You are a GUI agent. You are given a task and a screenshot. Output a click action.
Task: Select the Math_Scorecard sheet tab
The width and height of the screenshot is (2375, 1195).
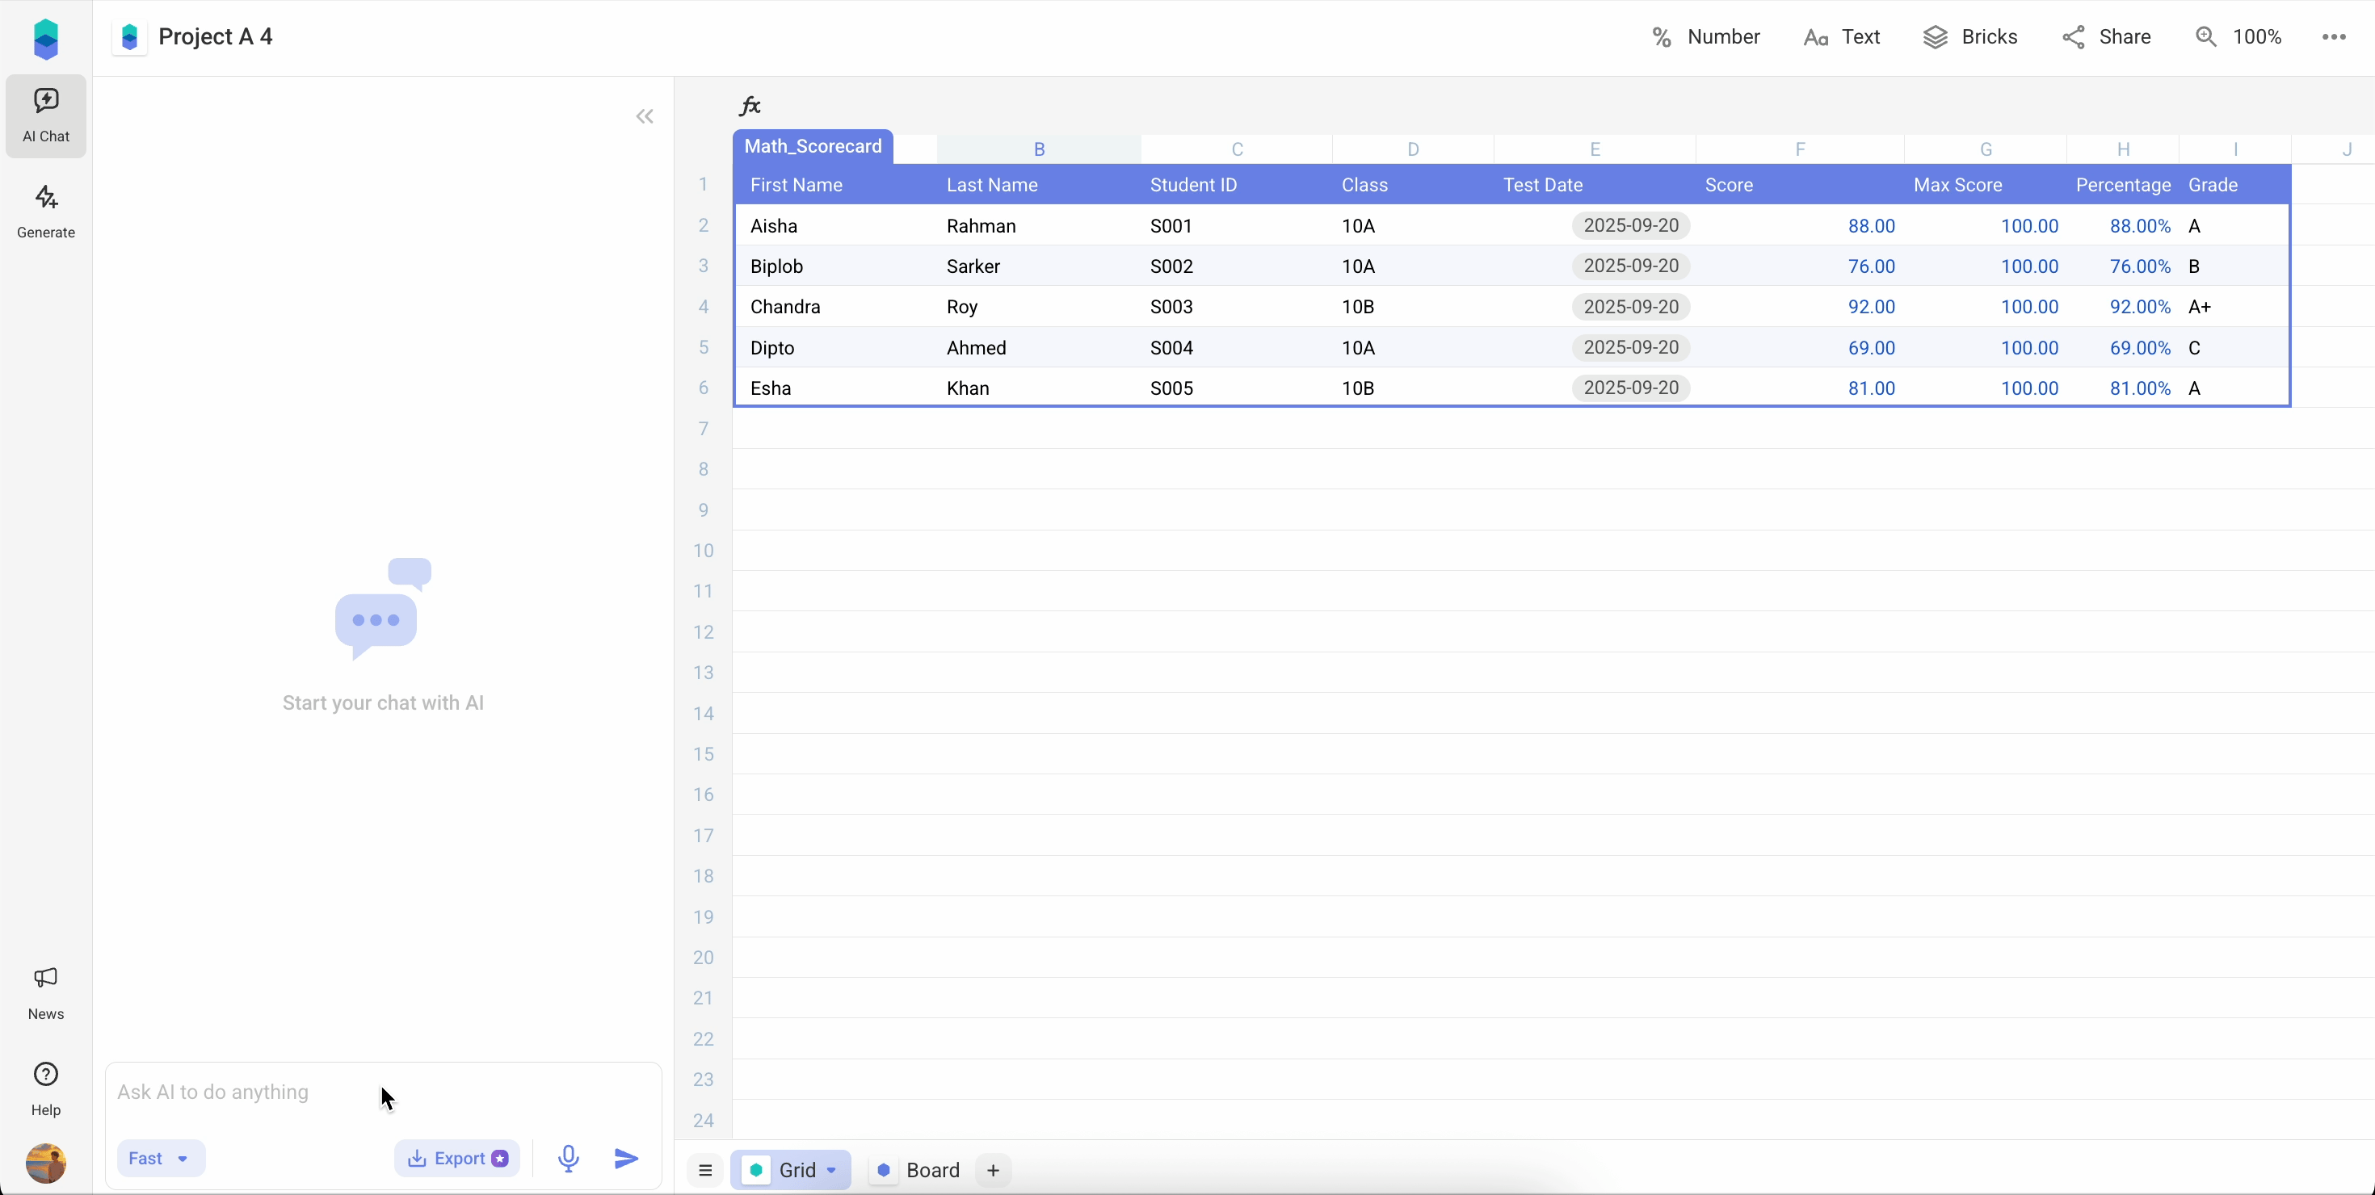click(x=812, y=145)
